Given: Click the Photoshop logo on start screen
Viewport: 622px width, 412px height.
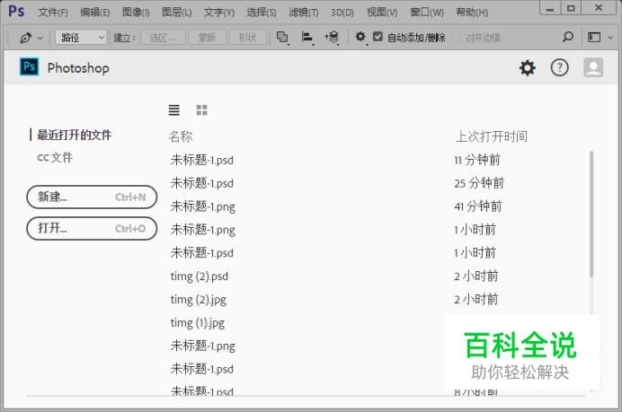Looking at the screenshot, I should tap(30, 66).
